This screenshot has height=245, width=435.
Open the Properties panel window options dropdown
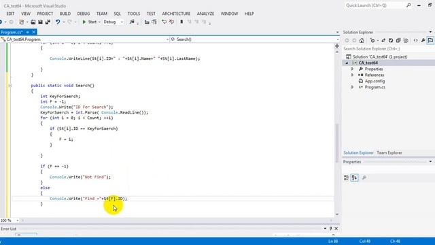point(430,162)
